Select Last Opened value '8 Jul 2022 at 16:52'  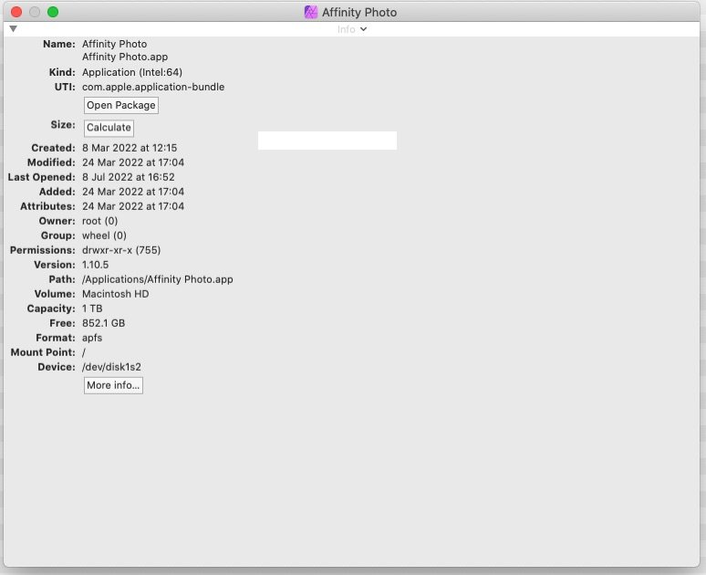click(129, 177)
